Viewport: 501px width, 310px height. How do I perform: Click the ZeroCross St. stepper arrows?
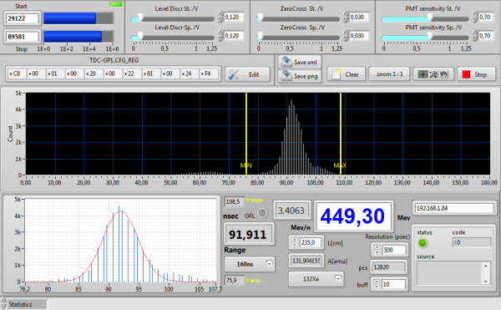(x=346, y=17)
